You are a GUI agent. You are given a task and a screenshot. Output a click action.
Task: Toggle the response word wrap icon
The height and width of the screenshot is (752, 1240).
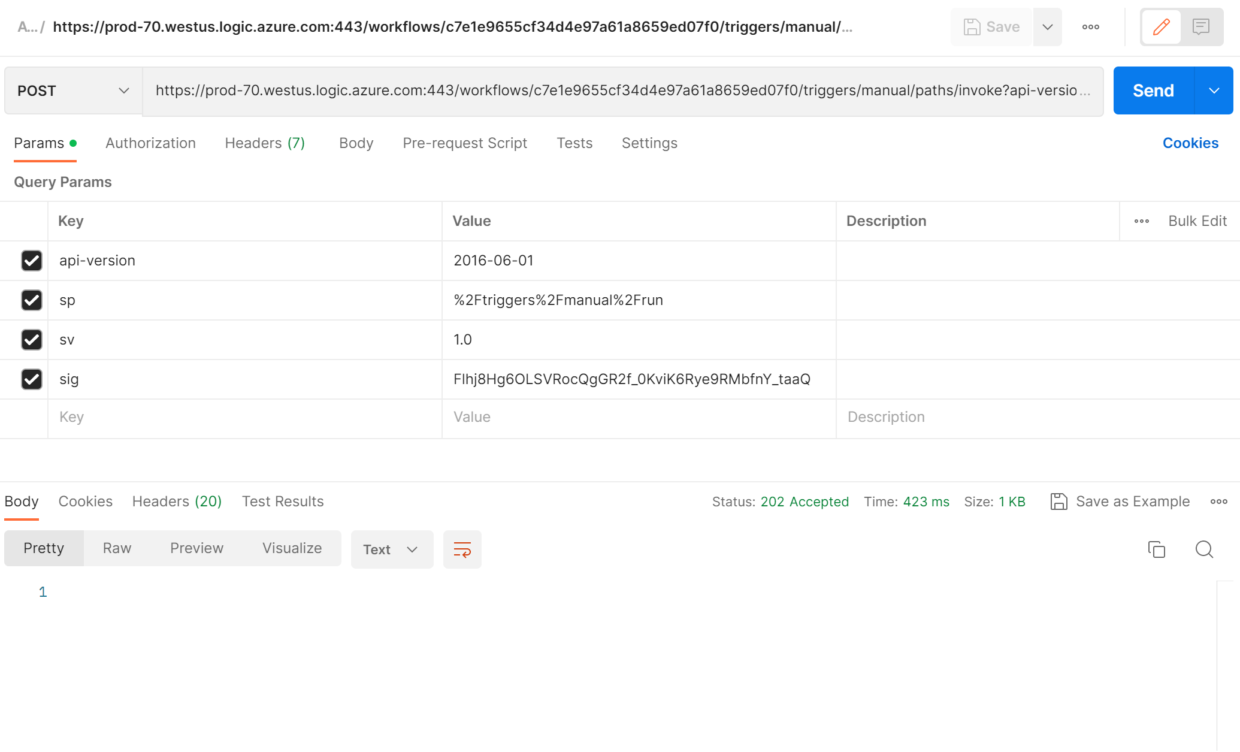tap(462, 549)
